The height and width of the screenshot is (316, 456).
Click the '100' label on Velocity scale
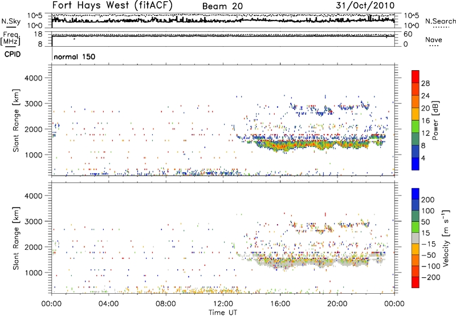(428, 211)
